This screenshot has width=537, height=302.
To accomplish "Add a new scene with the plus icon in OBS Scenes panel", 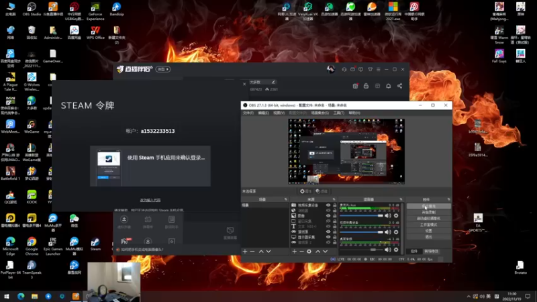I will click(245, 251).
